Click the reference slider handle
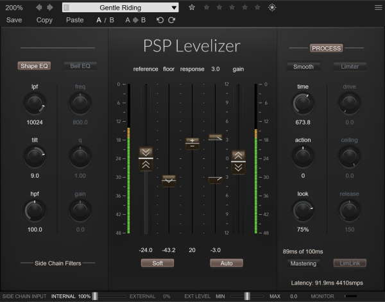This screenshot has width=385, height=302. click(x=146, y=158)
